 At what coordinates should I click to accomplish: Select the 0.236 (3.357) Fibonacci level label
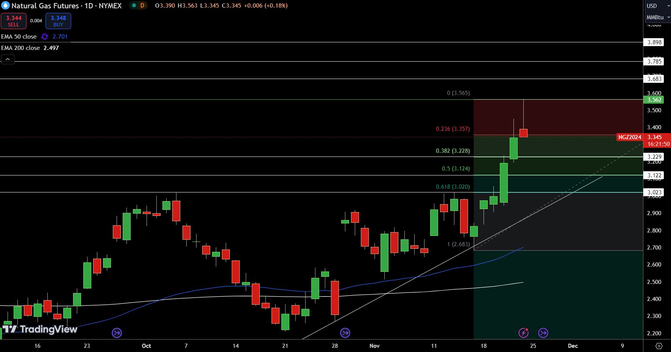coord(453,129)
